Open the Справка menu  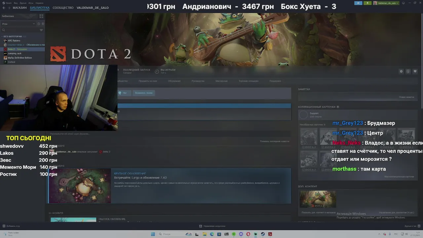click(39, 3)
